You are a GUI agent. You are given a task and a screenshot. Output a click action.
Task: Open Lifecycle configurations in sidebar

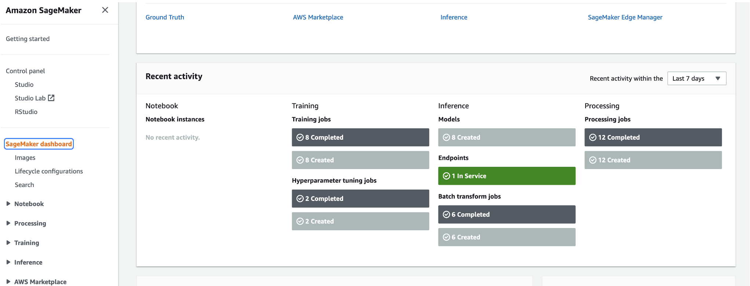49,171
